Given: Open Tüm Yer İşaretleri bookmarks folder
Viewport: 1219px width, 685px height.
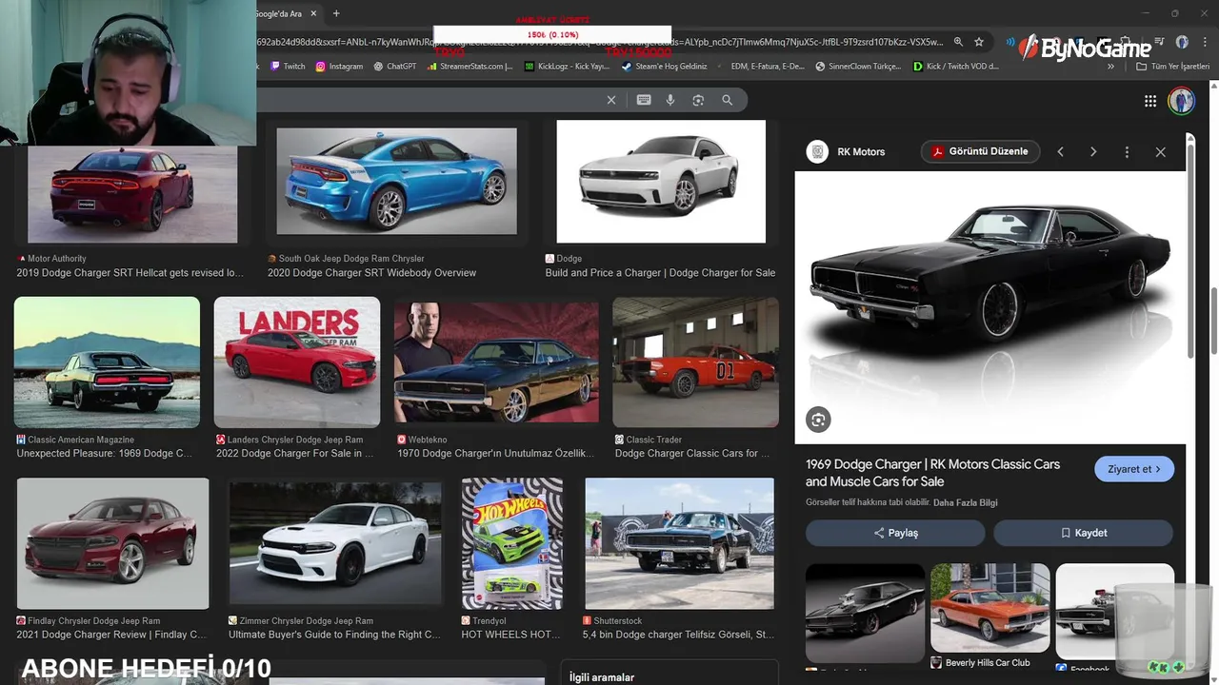Looking at the screenshot, I should point(1172,67).
